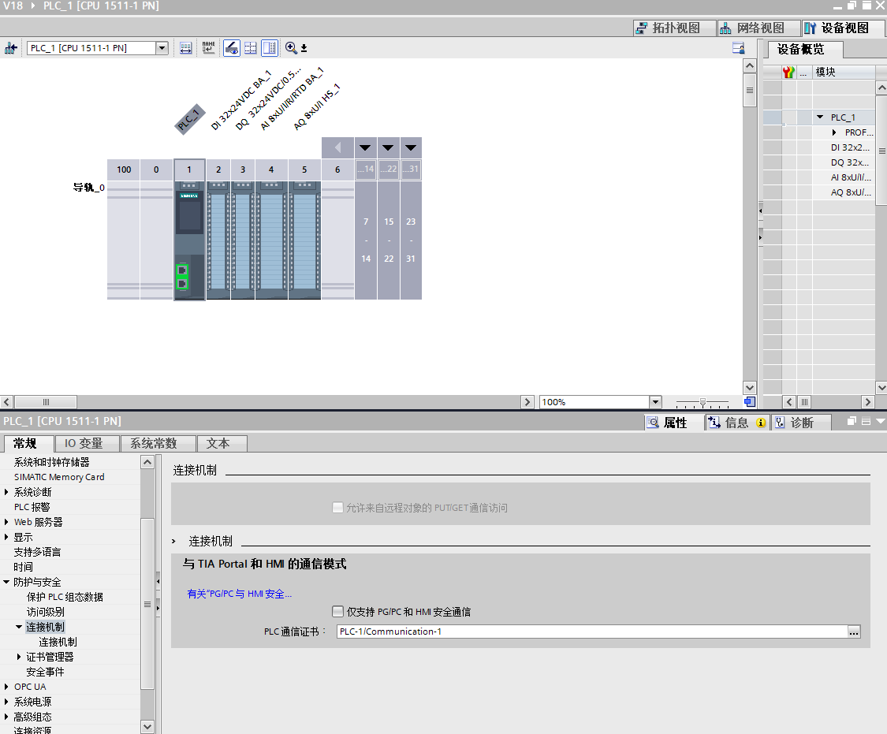Viewport: 887px width, 734px height.
Task: Open the PG/PC 与 HMI 安全 help link
Action: [239, 594]
